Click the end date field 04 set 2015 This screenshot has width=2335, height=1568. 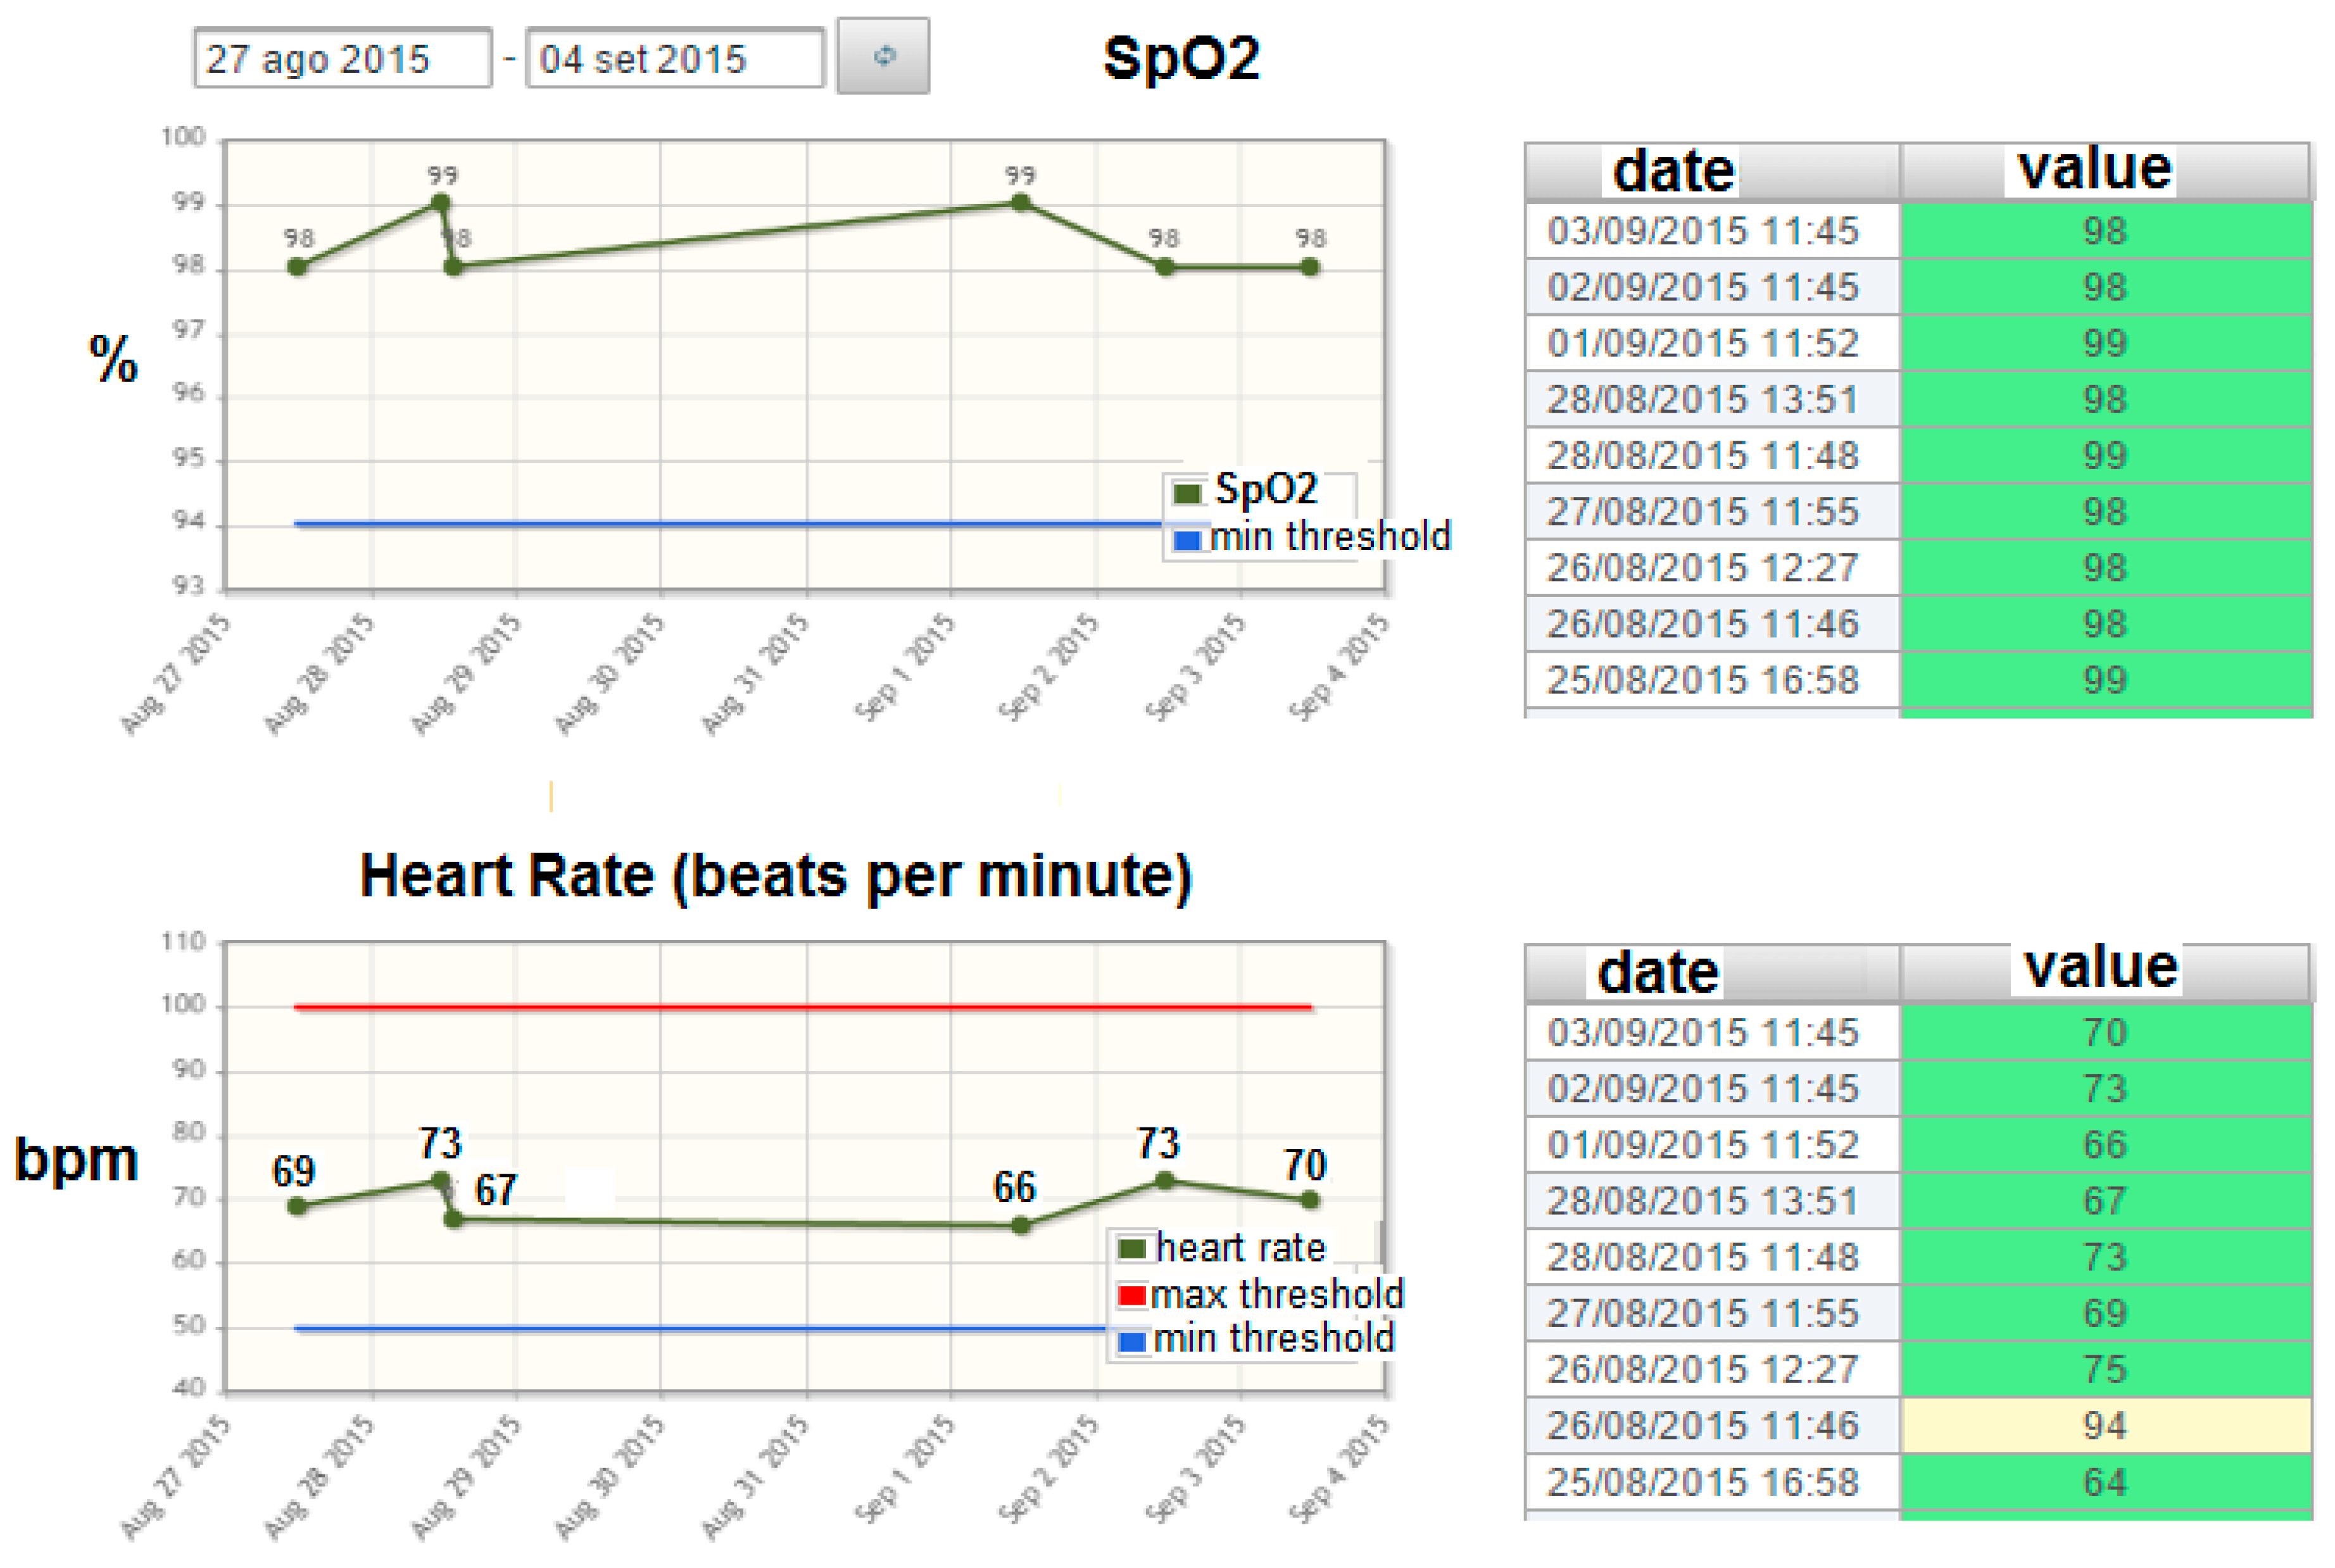(674, 59)
